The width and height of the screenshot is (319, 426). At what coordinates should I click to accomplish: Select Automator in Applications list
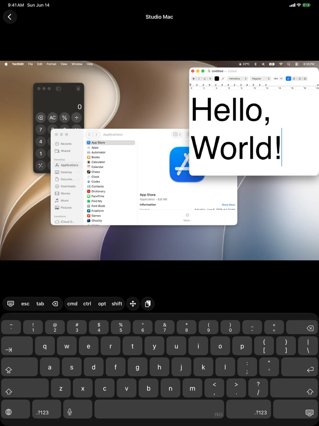click(x=110, y=152)
